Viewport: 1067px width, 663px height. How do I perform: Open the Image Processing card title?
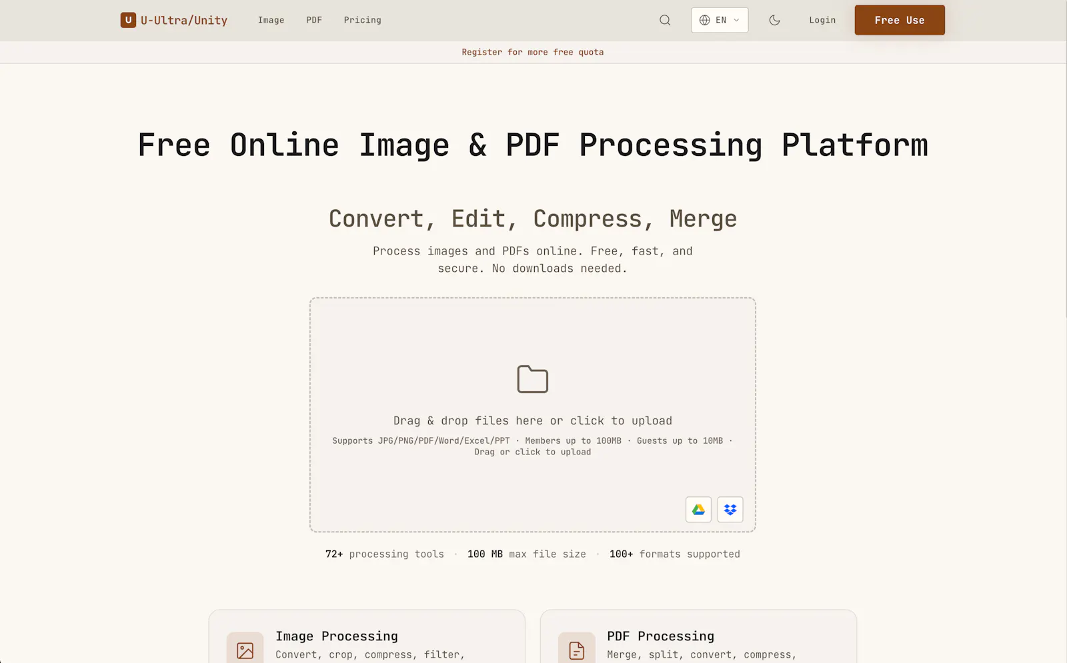point(337,636)
